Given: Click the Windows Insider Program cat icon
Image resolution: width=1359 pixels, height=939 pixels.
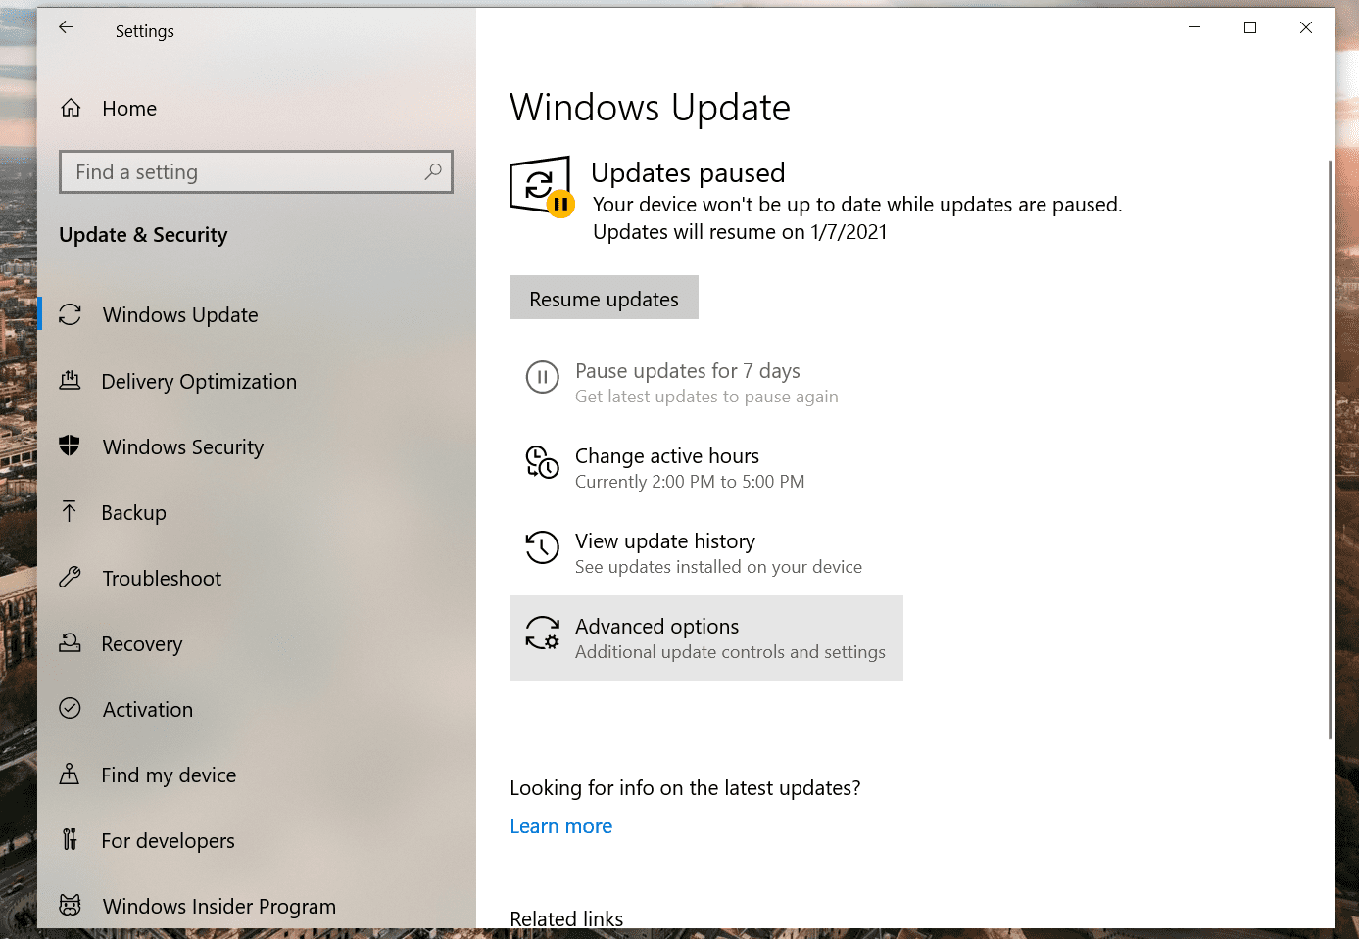Looking at the screenshot, I should (70, 905).
